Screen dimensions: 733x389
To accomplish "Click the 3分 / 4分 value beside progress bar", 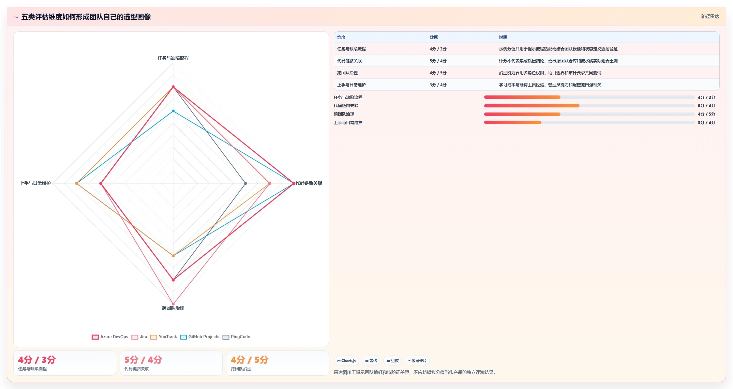I will 706,123.
